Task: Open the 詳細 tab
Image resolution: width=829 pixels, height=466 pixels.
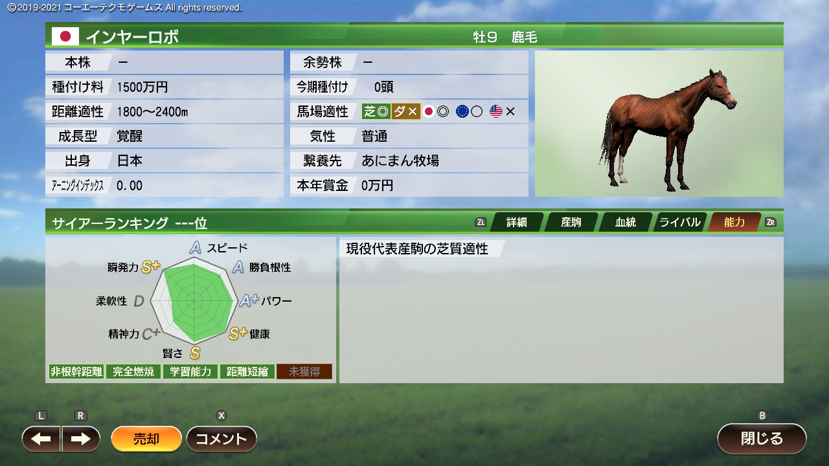Action: (x=516, y=222)
